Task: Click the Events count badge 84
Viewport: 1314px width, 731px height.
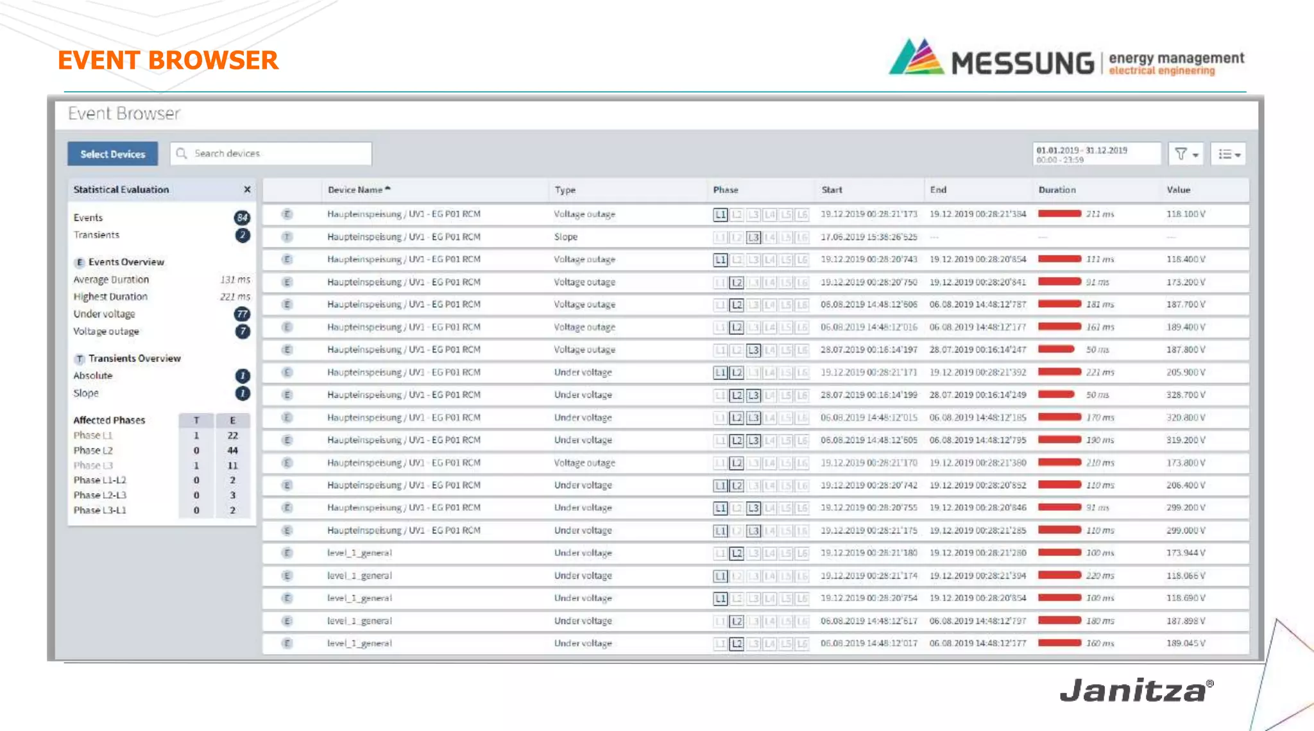Action: click(x=242, y=218)
